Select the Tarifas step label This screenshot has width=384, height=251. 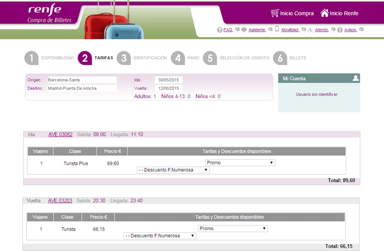point(104,58)
